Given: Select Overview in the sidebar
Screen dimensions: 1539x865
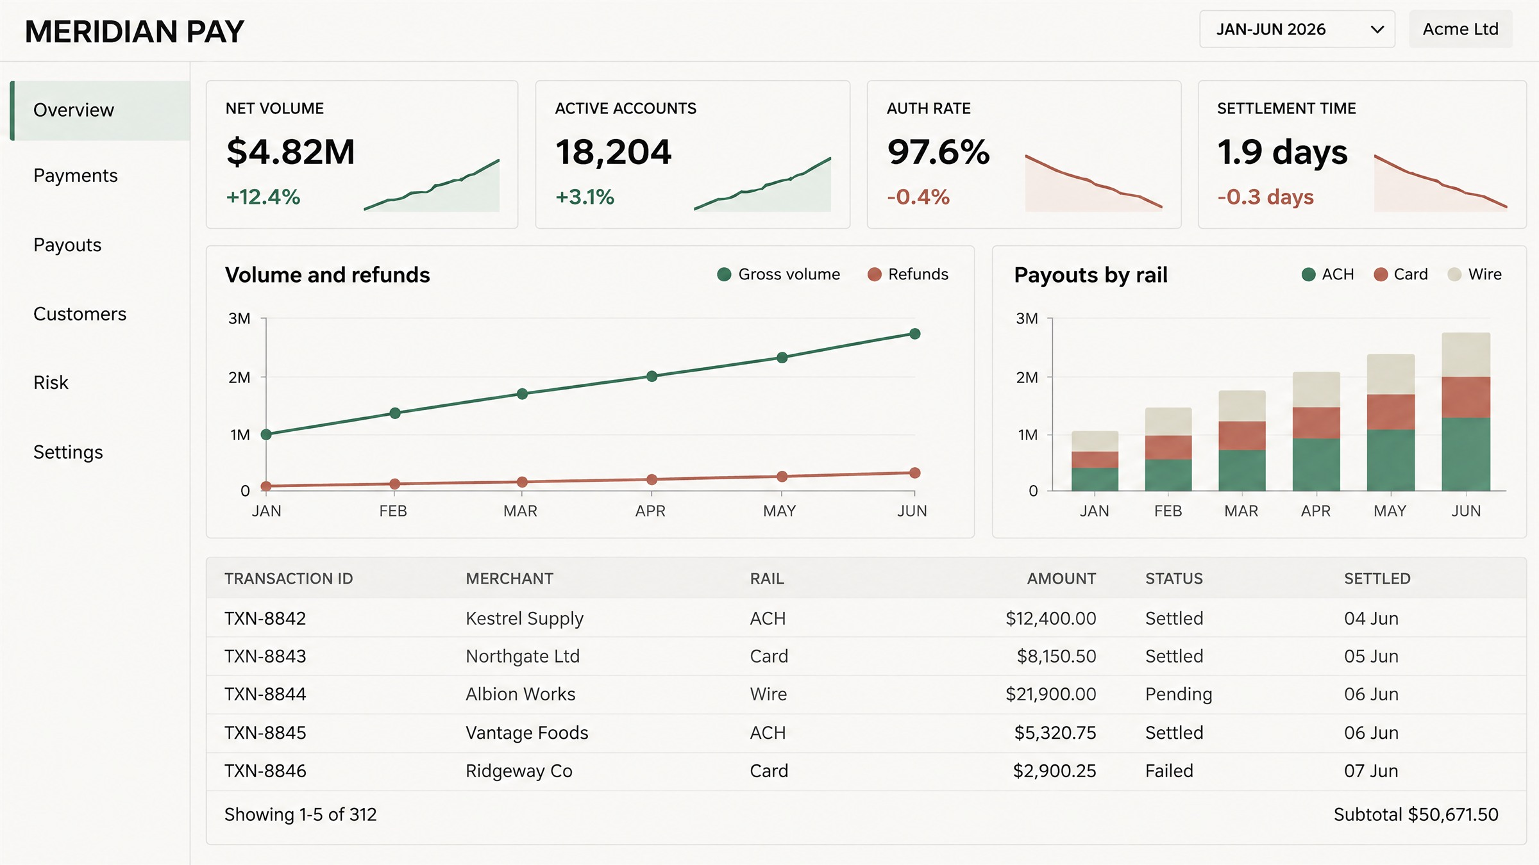Looking at the screenshot, I should (100, 110).
